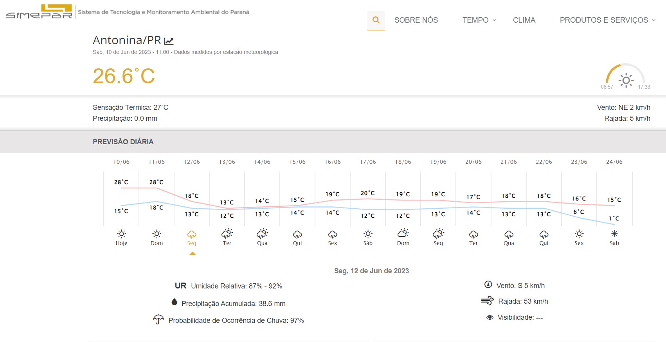Viewport: 666px width, 342px height.
Task: Select Ter 13/06 rain icon
Action: (227, 234)
